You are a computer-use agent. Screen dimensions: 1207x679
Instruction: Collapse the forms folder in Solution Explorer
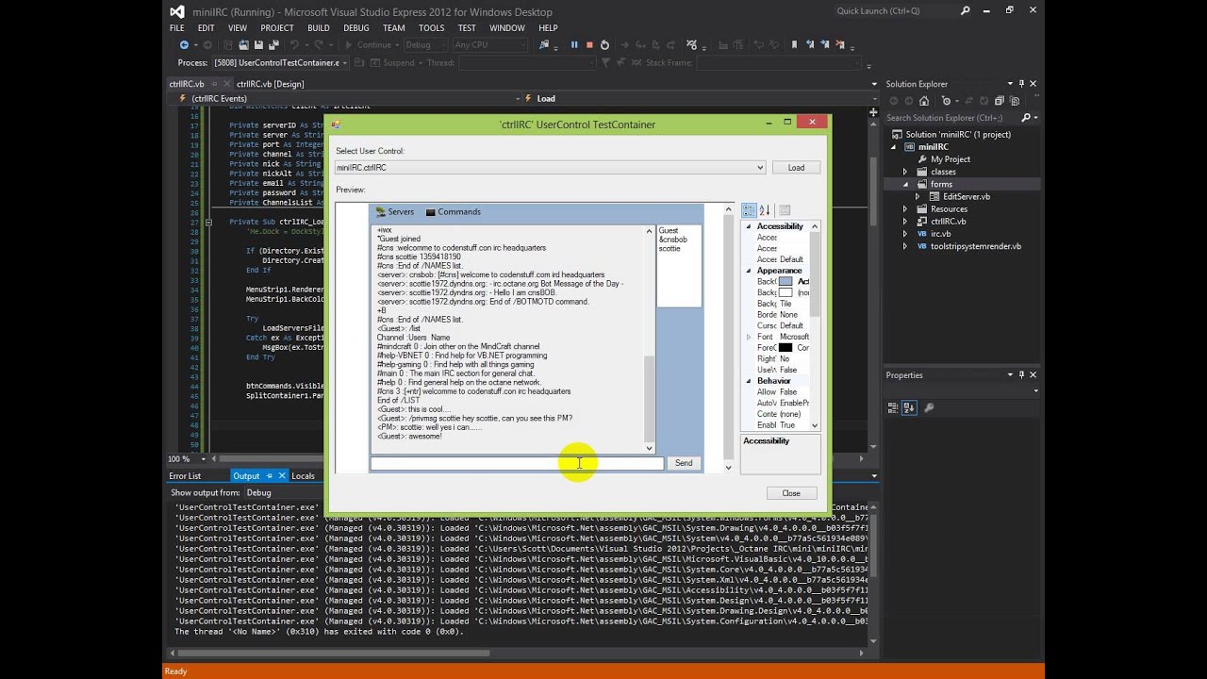(905, 184)
